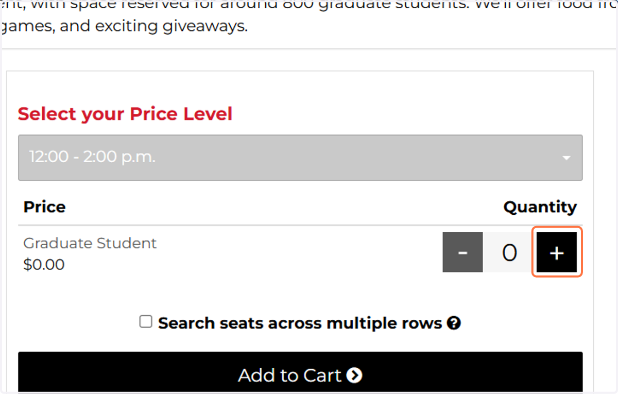Image resolution: width=618 pixels, height=394 pixels.
Task: Click the 'Search seats across multiple rows' label
Action: click(x=300, y=323)
